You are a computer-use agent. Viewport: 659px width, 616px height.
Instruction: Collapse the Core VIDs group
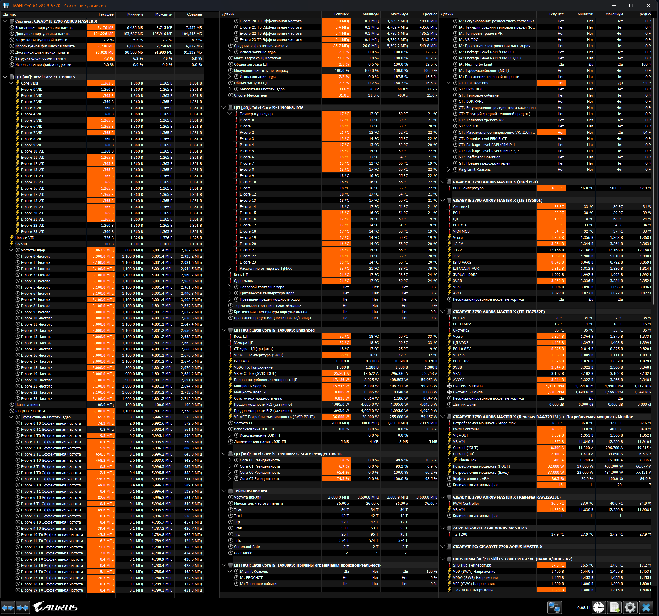point(11,83)
